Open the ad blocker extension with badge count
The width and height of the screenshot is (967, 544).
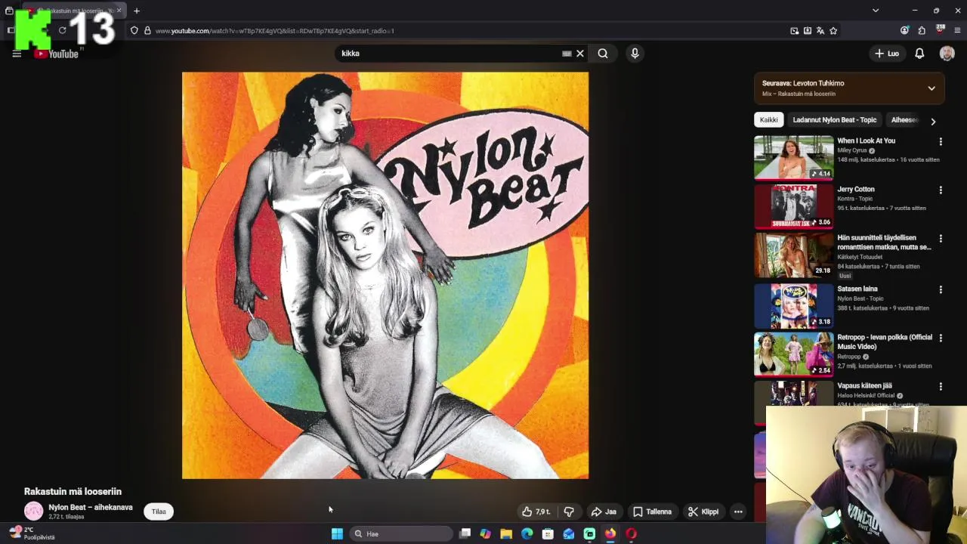tap(941, 30)
